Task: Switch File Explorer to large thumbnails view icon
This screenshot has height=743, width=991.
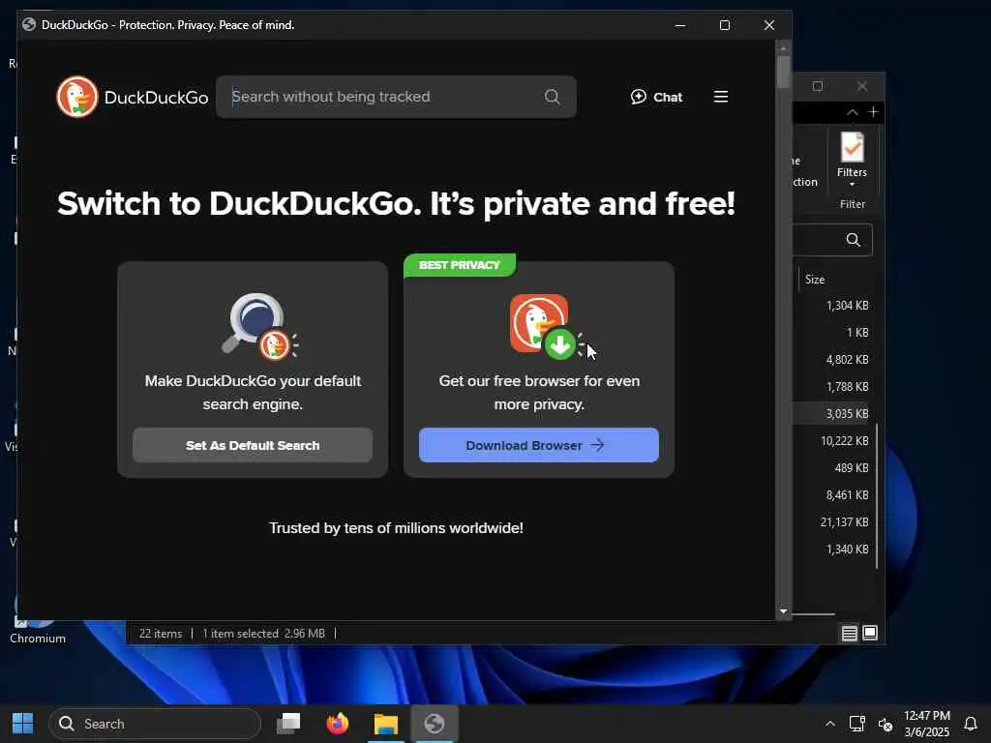Action: coord(870,633)
